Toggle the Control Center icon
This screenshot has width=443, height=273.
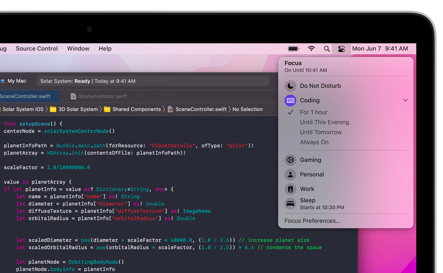(x=341, y=48)
